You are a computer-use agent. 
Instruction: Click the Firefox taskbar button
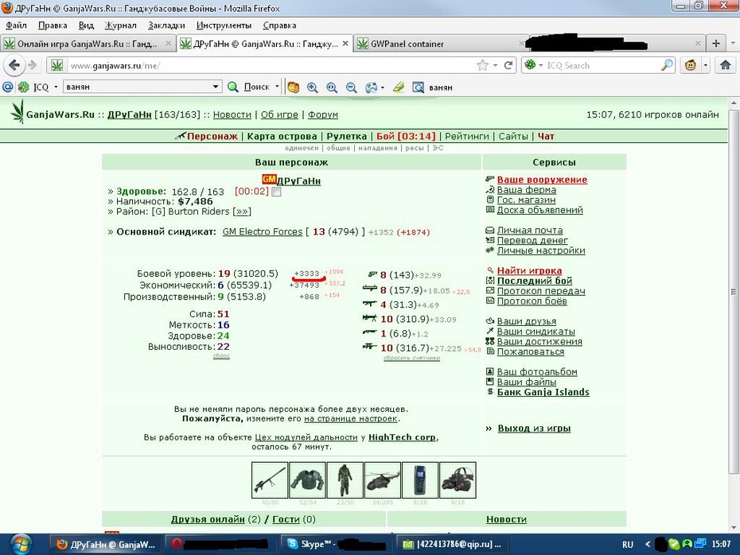coord(106,544)
